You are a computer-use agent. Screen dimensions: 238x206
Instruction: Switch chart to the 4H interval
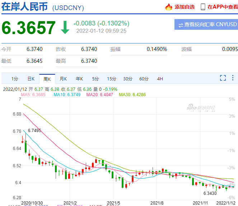(x=160, y=79)
